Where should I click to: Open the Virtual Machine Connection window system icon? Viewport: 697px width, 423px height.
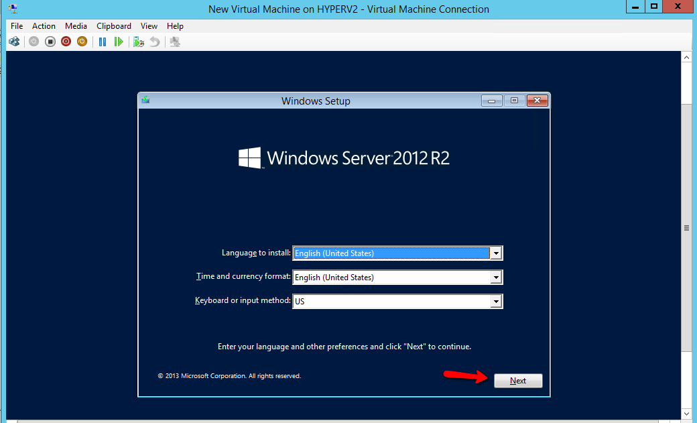coord(13,9)
